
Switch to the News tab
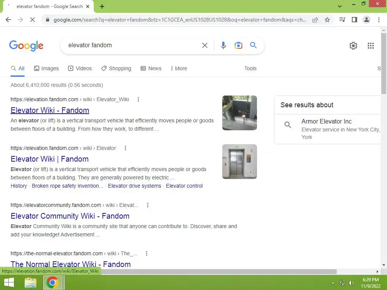151,69
